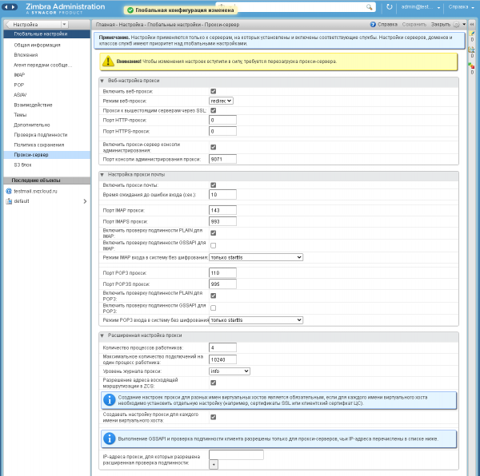Collapse right status panel with double-arrow icon
The image size is (480, 476).
coord(472,25)
